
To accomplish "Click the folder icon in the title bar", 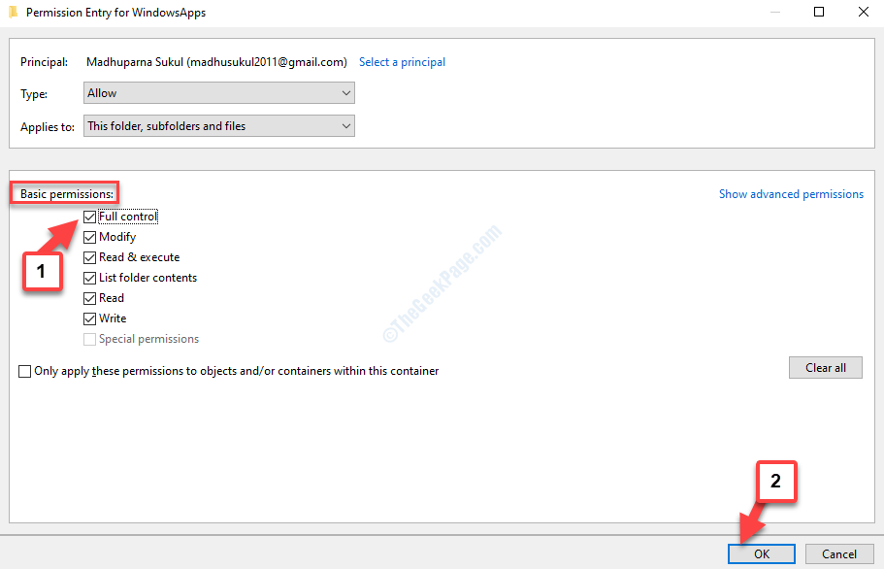I will [x=14, y=12].
